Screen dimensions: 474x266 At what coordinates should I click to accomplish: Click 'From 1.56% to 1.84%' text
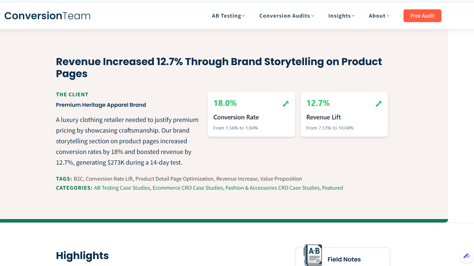(236, 128)
